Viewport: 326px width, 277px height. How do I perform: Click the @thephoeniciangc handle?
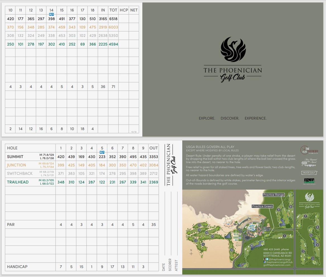point(280,259)
